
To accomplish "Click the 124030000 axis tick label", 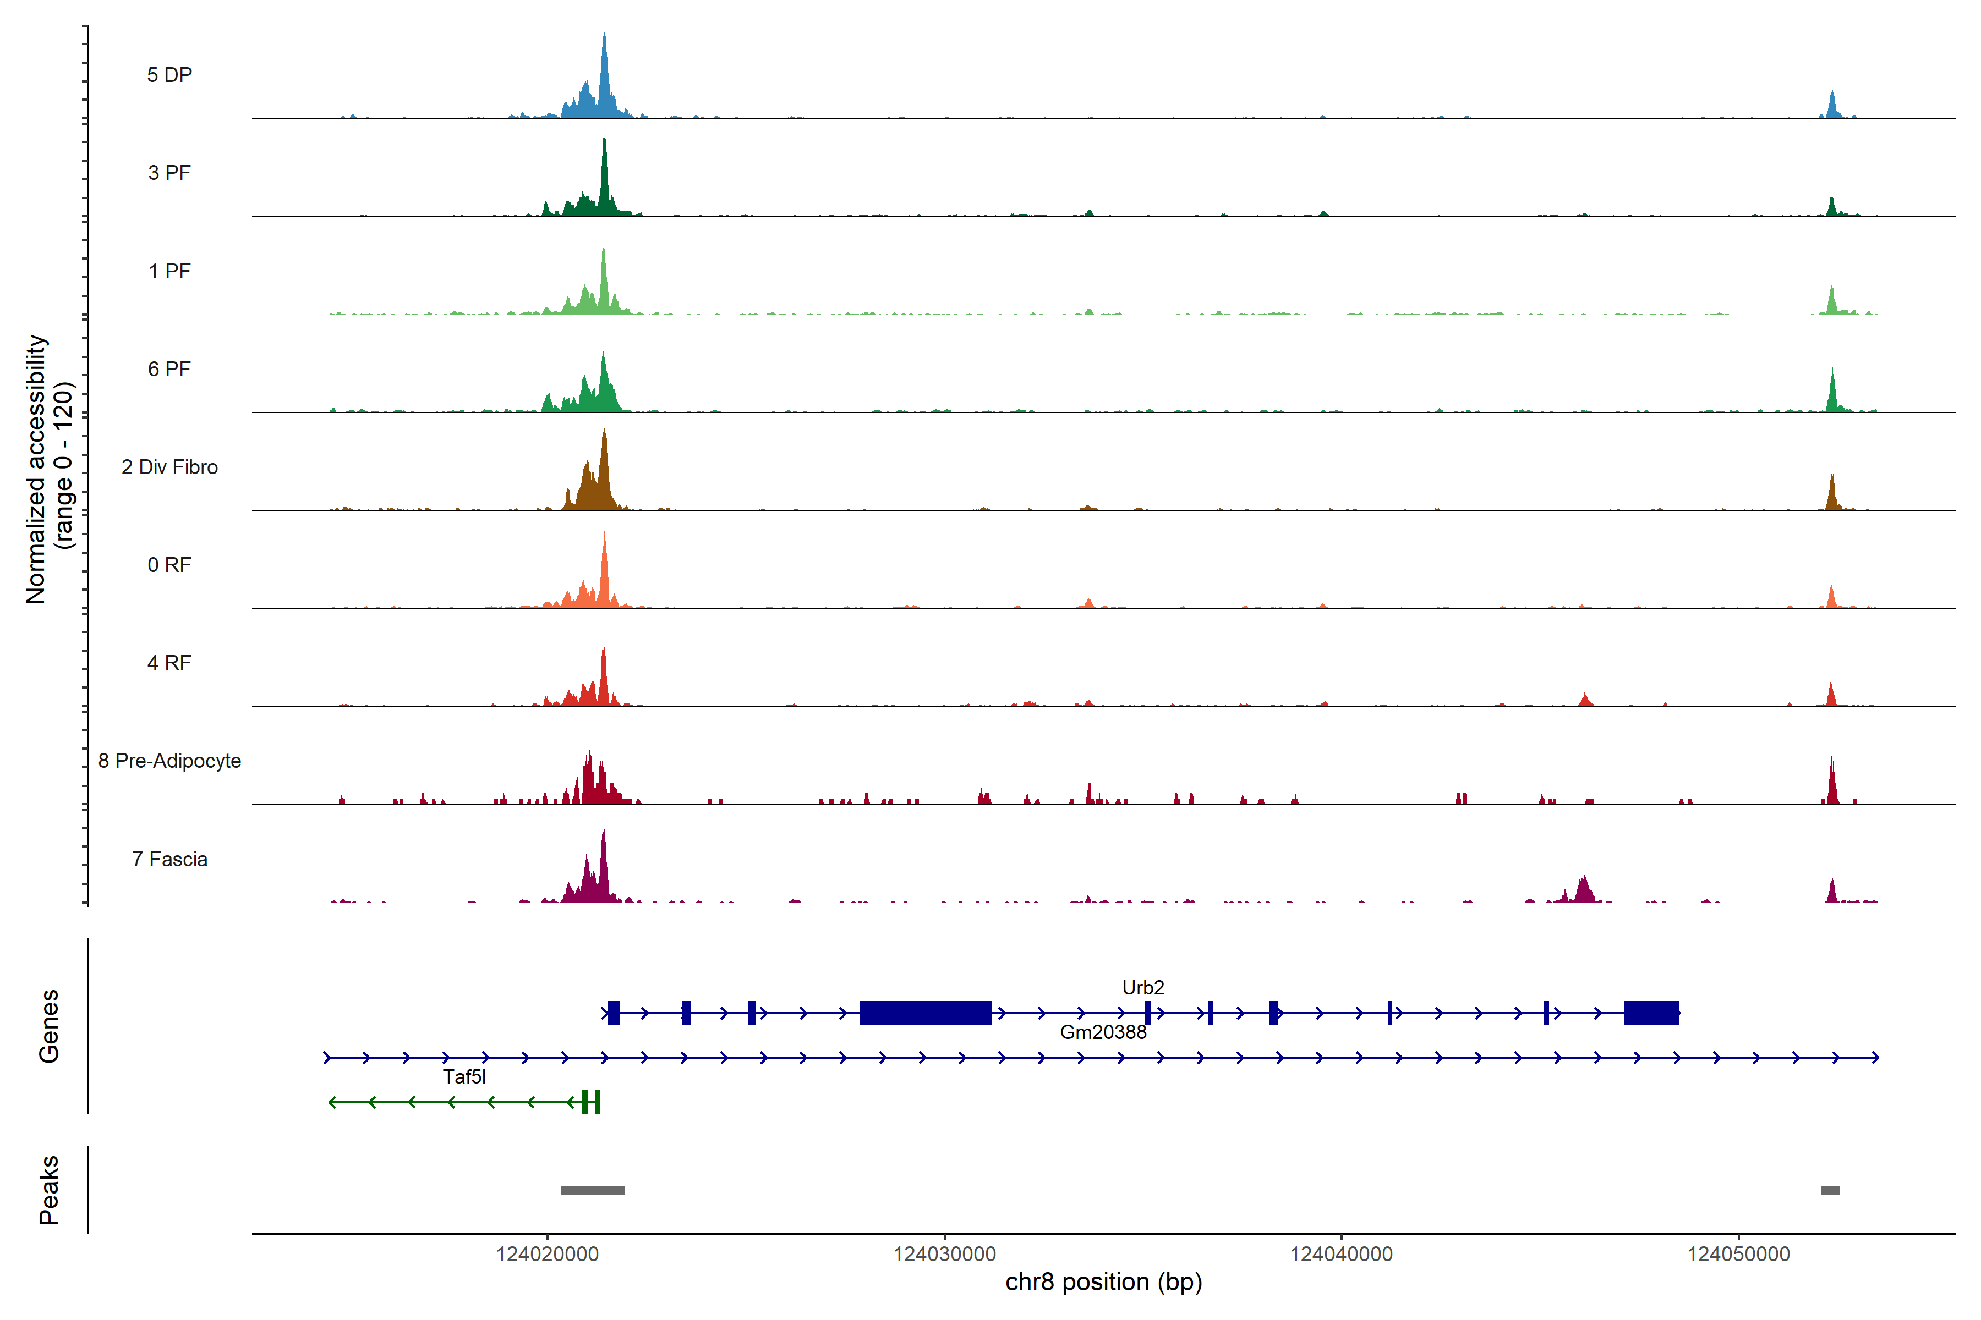I will (x=944, y=1255).
